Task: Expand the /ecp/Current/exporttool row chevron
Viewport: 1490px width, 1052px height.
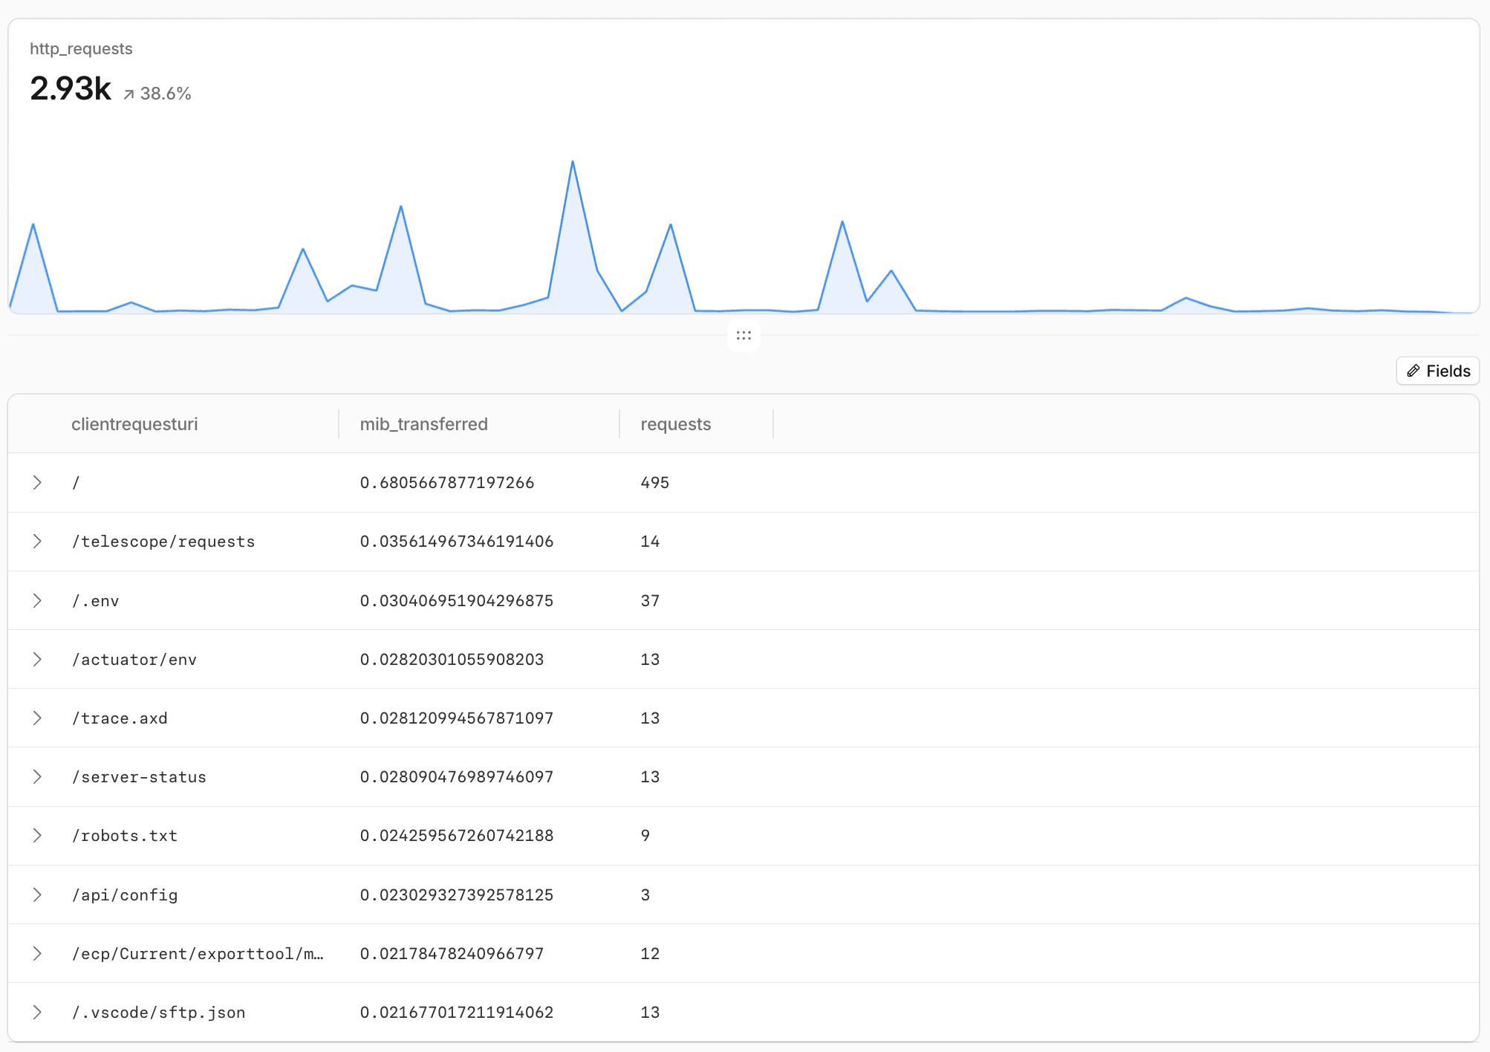Action: [37, 953]
